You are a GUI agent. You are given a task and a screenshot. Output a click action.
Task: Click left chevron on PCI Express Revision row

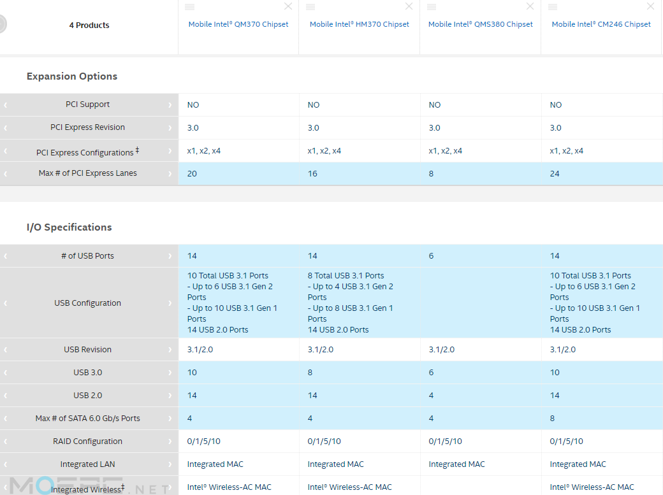coord(6,127)
